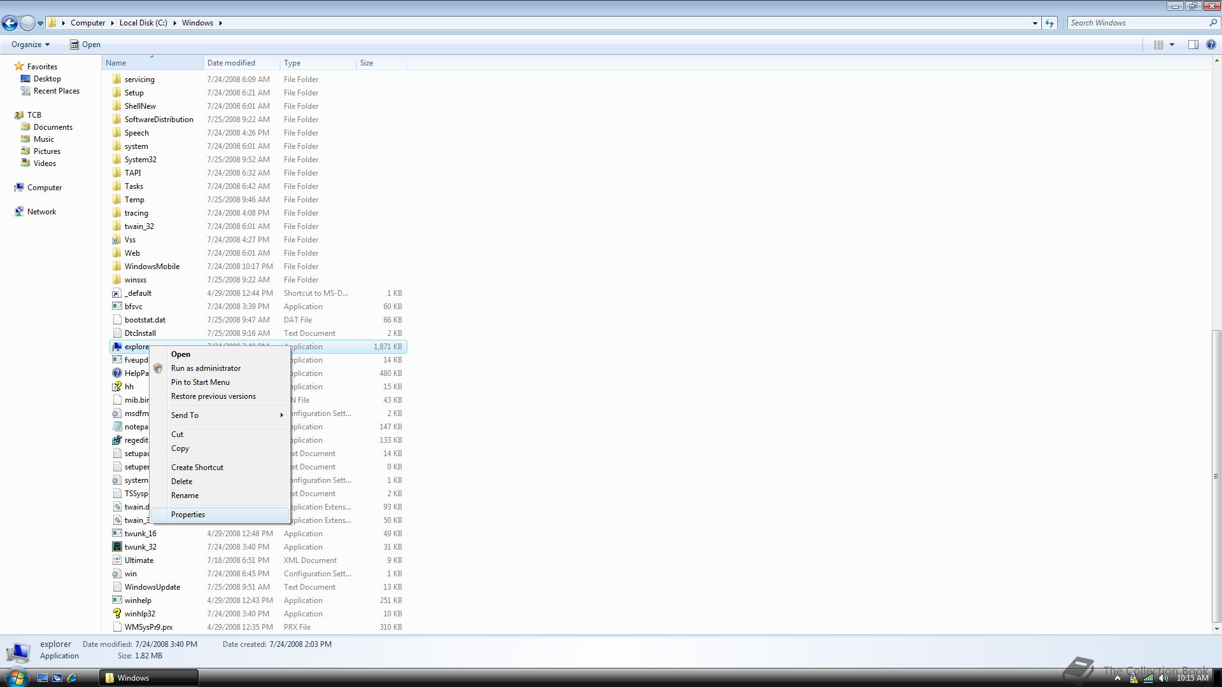Image resolution: width=1222 pixels, height=687 pixels.
Task: Choose Properties from context menu
Action: click(x=188, y=515)
